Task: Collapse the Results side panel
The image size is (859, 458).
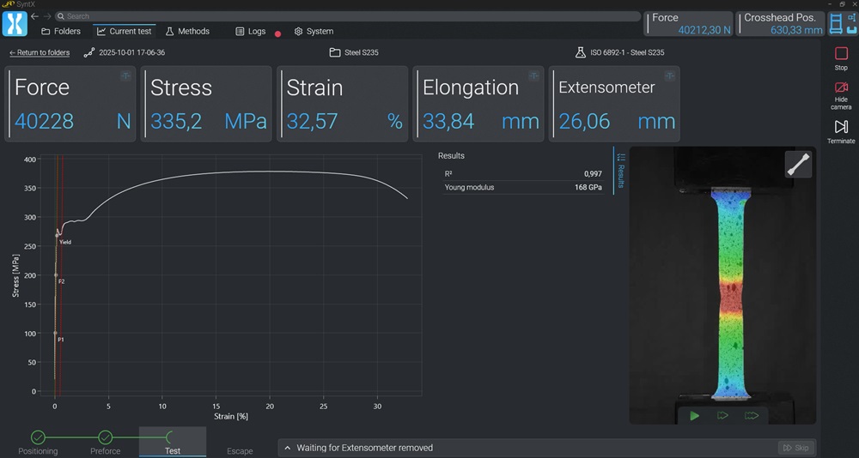Action: tap(620, 170)
